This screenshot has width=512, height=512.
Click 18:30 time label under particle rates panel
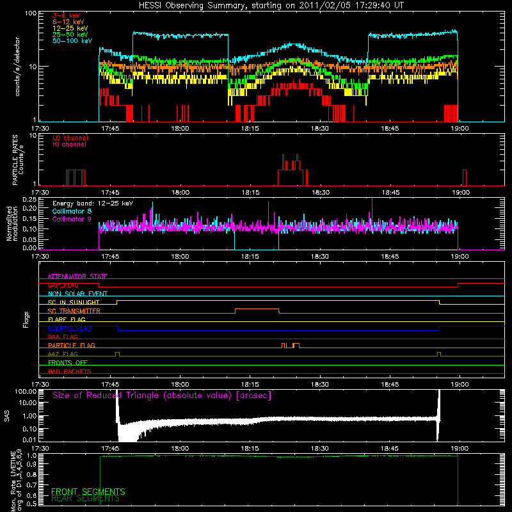point(321,193)
